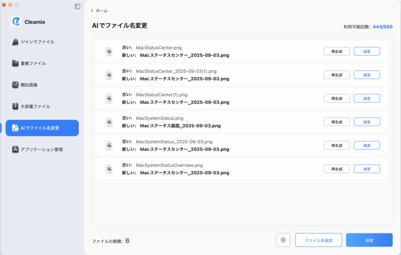
Task: Click 決定 for MacSystemStatus.png
Action: pyautogui.click(x=367, y=122)
